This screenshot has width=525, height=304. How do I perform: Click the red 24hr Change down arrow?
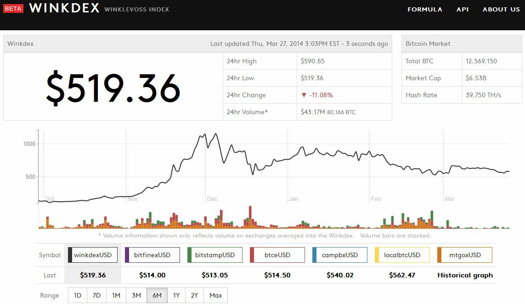pos(304,95)
